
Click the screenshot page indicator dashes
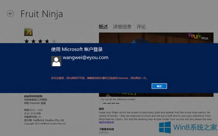(x=111, y=103)
